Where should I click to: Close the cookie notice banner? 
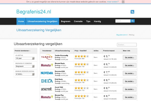[x=123, y=2]
